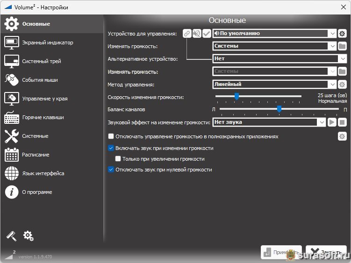351x263 pixels.
Task: Expand the По умолчанию device dropdown
Action: [274, 34]
